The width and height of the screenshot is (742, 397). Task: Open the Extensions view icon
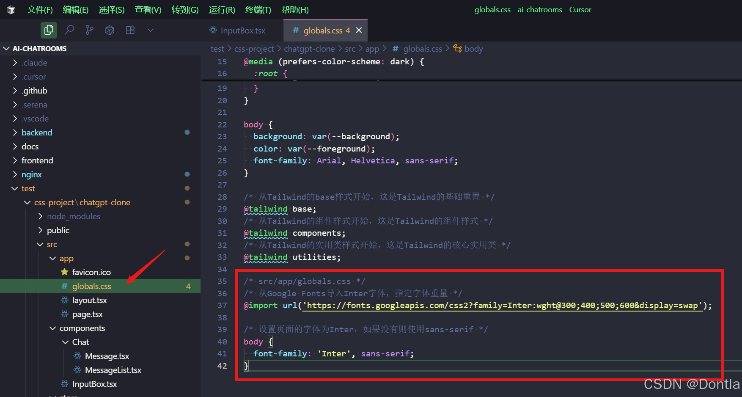(x=130, y=30)
